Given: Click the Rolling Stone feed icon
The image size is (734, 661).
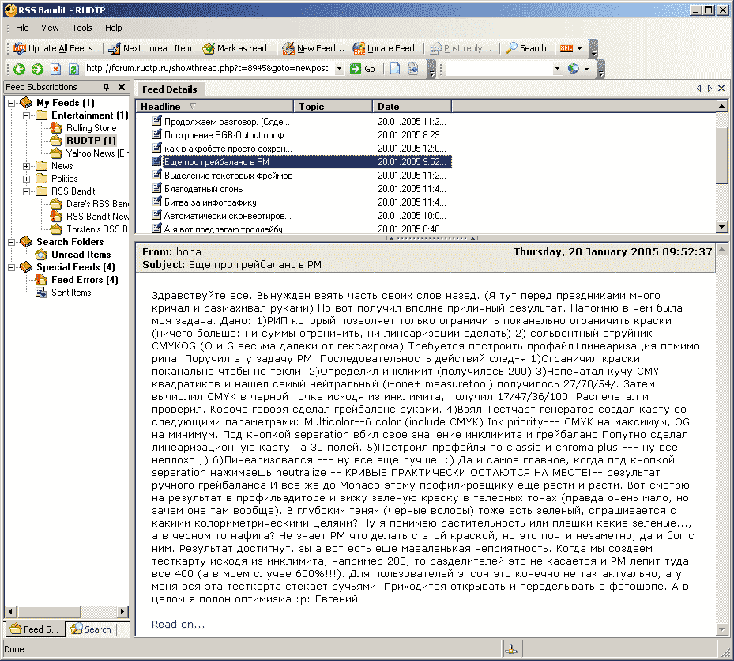Looking at the screenshot, I should [x=56, y=127].
